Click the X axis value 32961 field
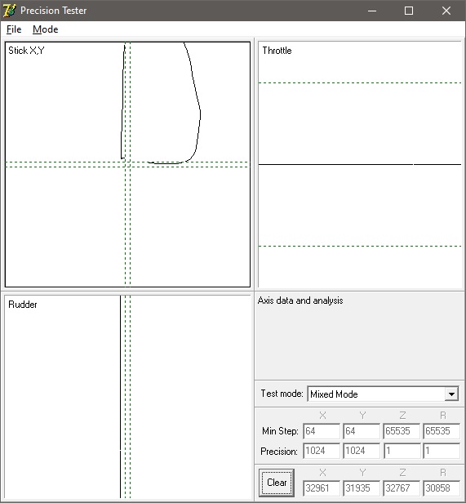This screenshot has width=466, height=503. click(x=322, y=488)
